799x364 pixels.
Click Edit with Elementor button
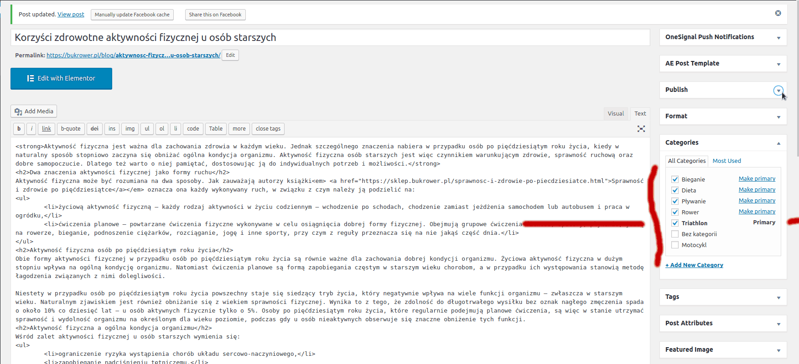pos(61,79)
